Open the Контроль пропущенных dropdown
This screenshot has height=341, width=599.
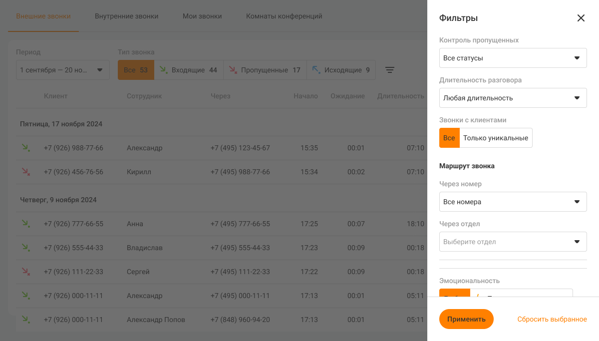coord(513,58)
